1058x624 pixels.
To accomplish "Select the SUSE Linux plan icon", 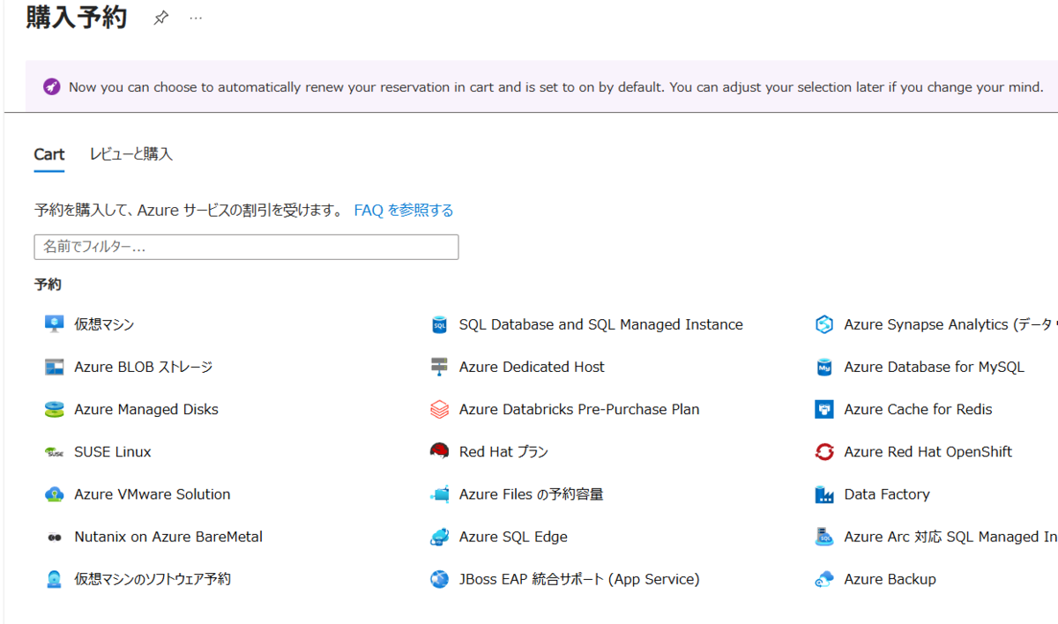I will click(x=55, y=451).
